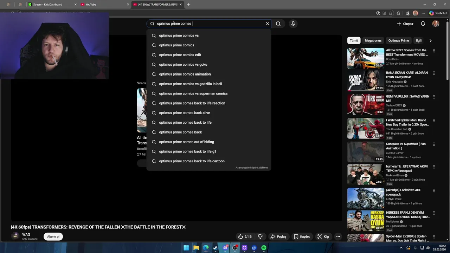Select the Tümü filter chip
This screenshot has width=450, height=253.
pyautogui.click(x=354, y=40)
